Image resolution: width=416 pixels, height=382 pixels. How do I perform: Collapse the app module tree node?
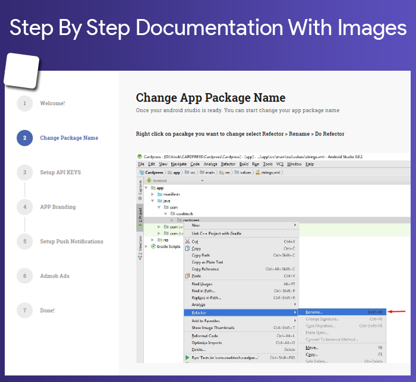coord(146,188)
